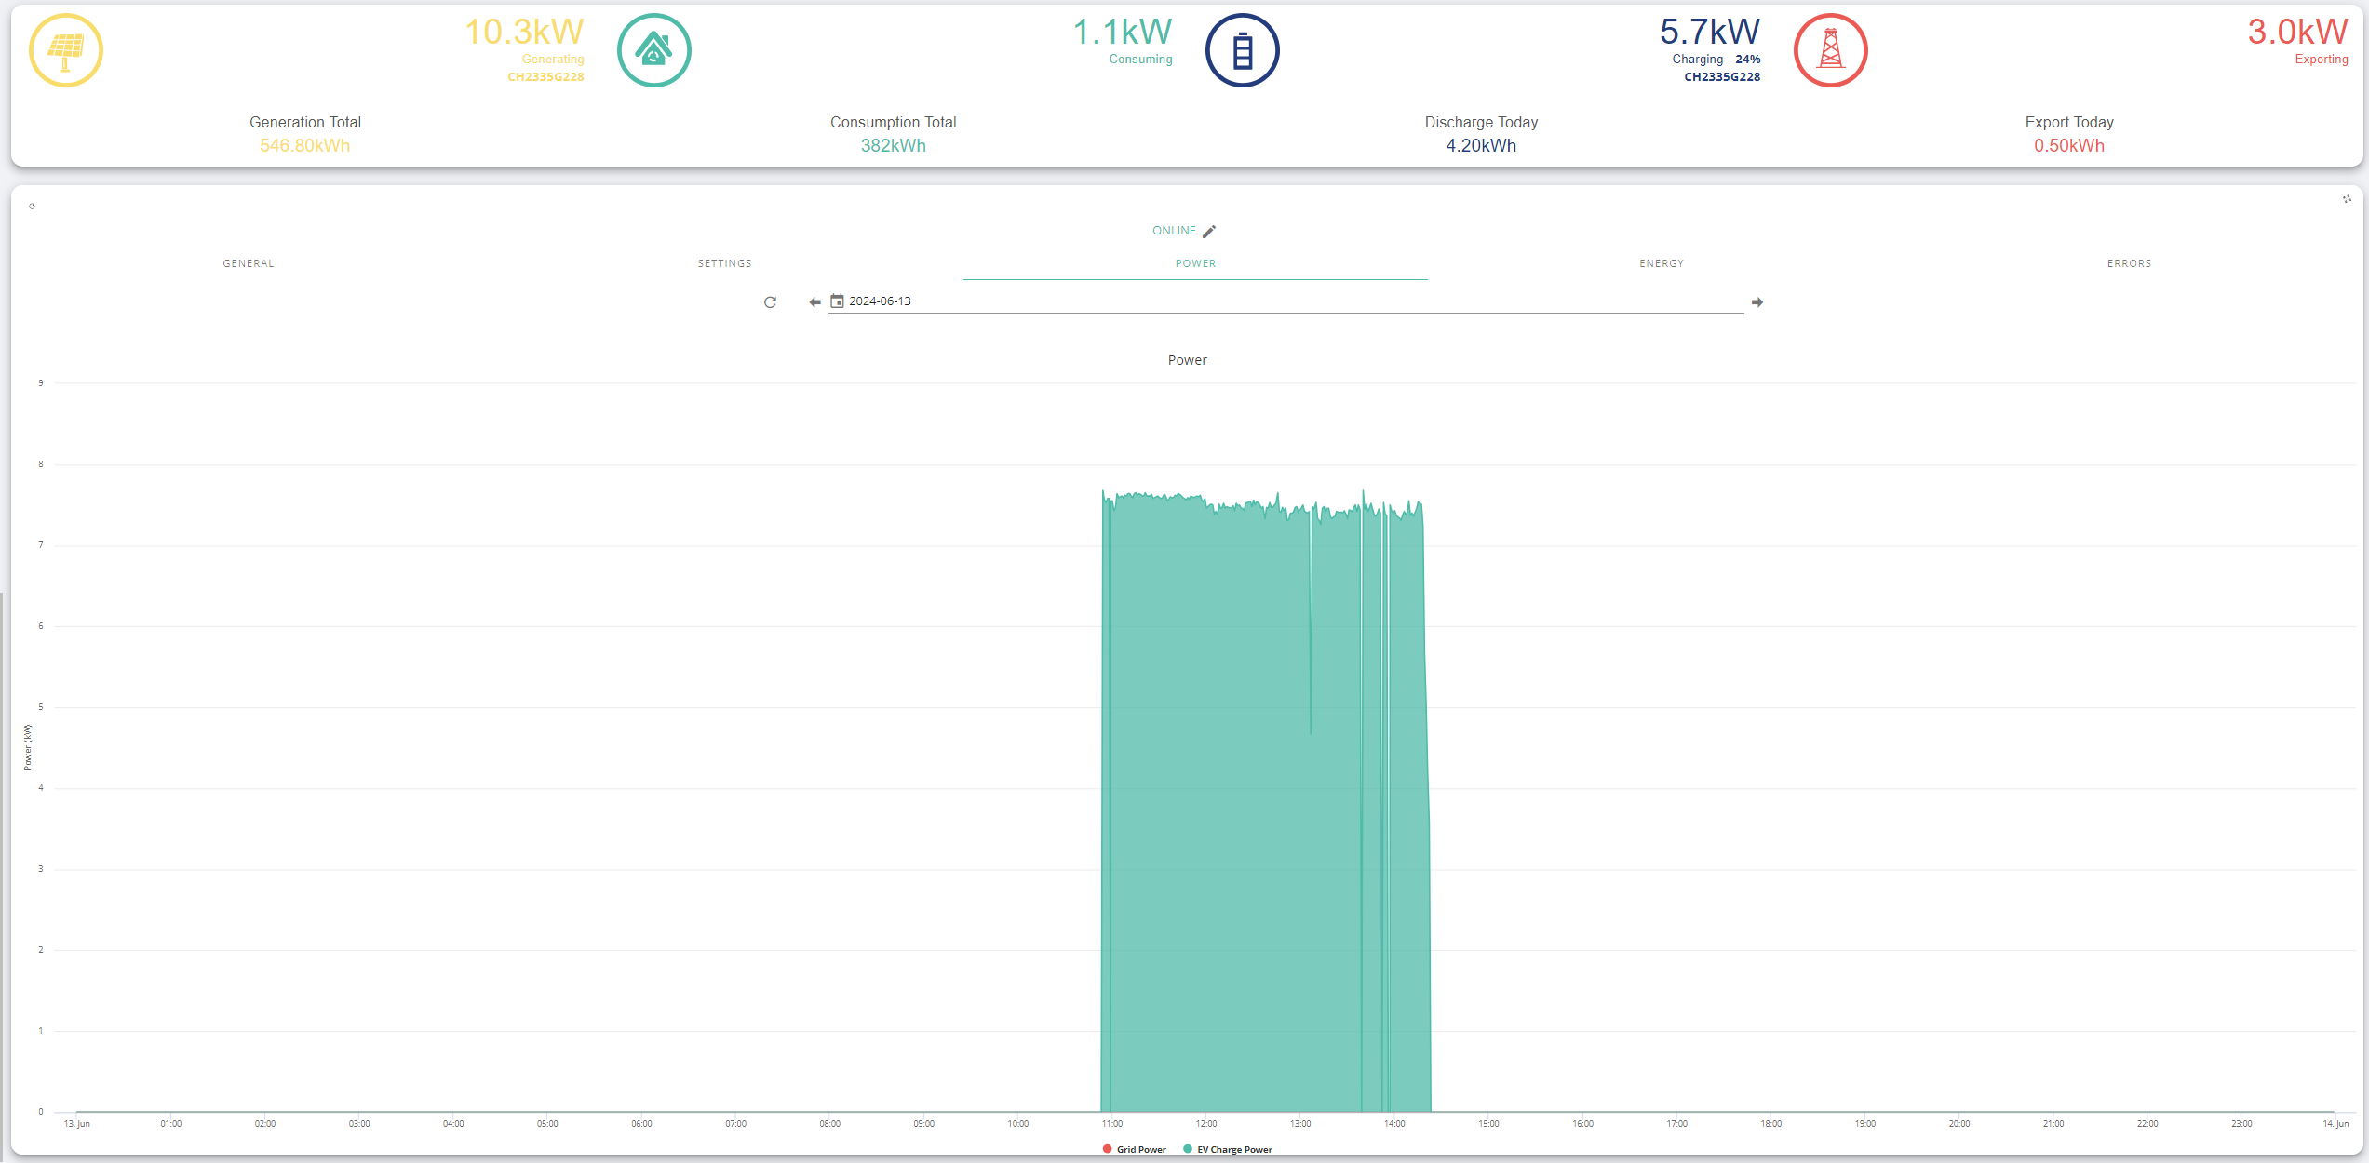Open the SETTINGS tab
2369x1163 pixels.
point(725,263)
